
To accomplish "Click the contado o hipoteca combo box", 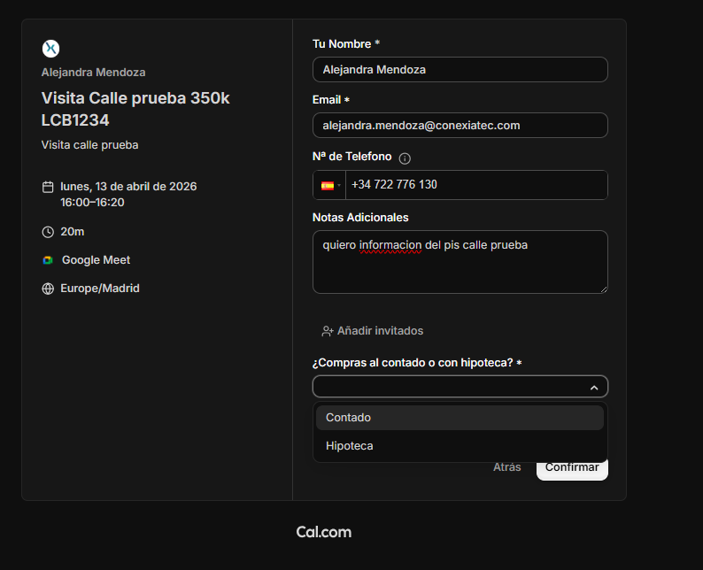I will click(x=452, y=387).
